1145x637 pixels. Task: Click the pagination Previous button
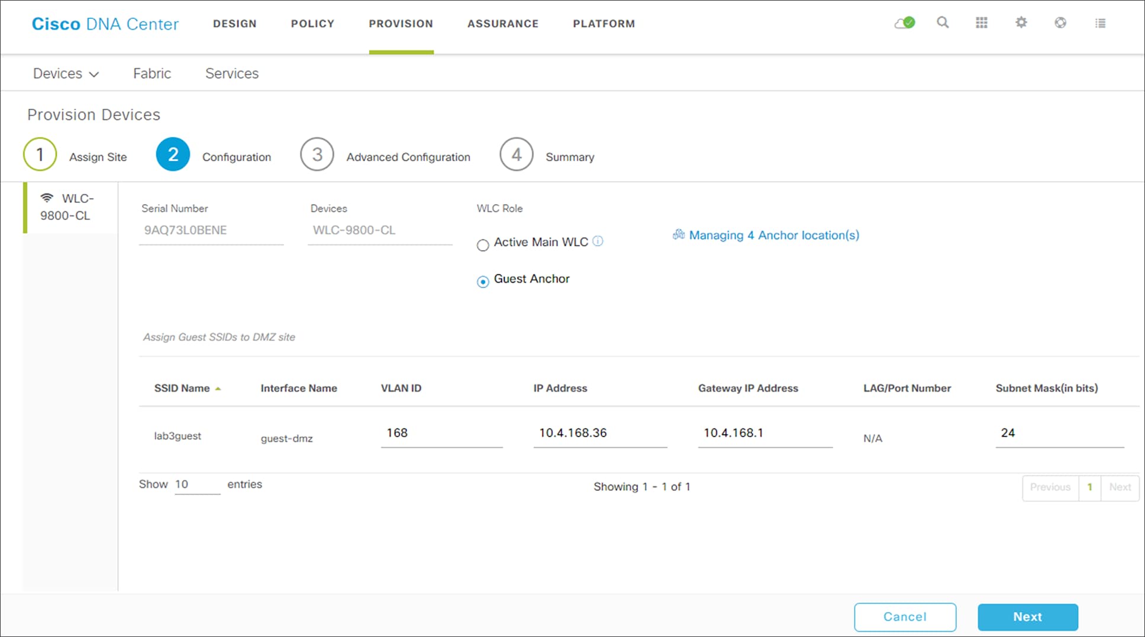click(1050, 487)
